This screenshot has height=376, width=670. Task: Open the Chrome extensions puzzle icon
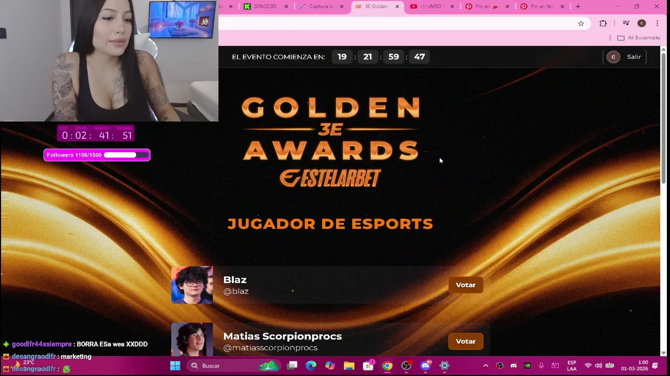tap(603, 23)
